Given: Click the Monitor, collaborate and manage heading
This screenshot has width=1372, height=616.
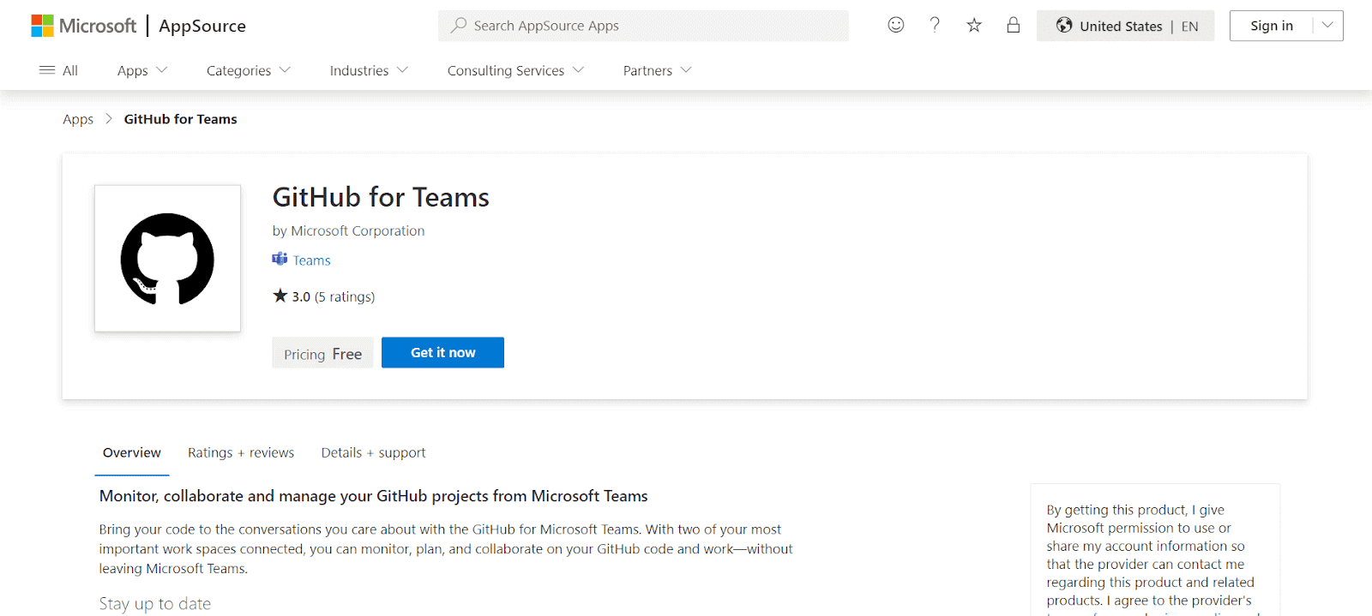Looking at the screenshot, I should 374,496.
